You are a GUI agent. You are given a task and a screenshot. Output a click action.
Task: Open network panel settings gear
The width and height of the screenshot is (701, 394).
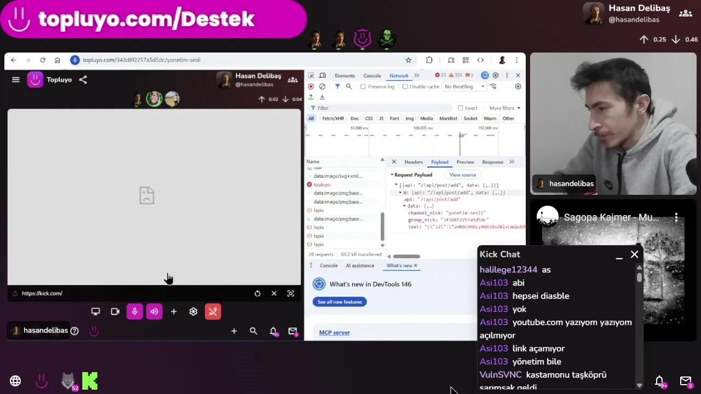pos(518,86)
